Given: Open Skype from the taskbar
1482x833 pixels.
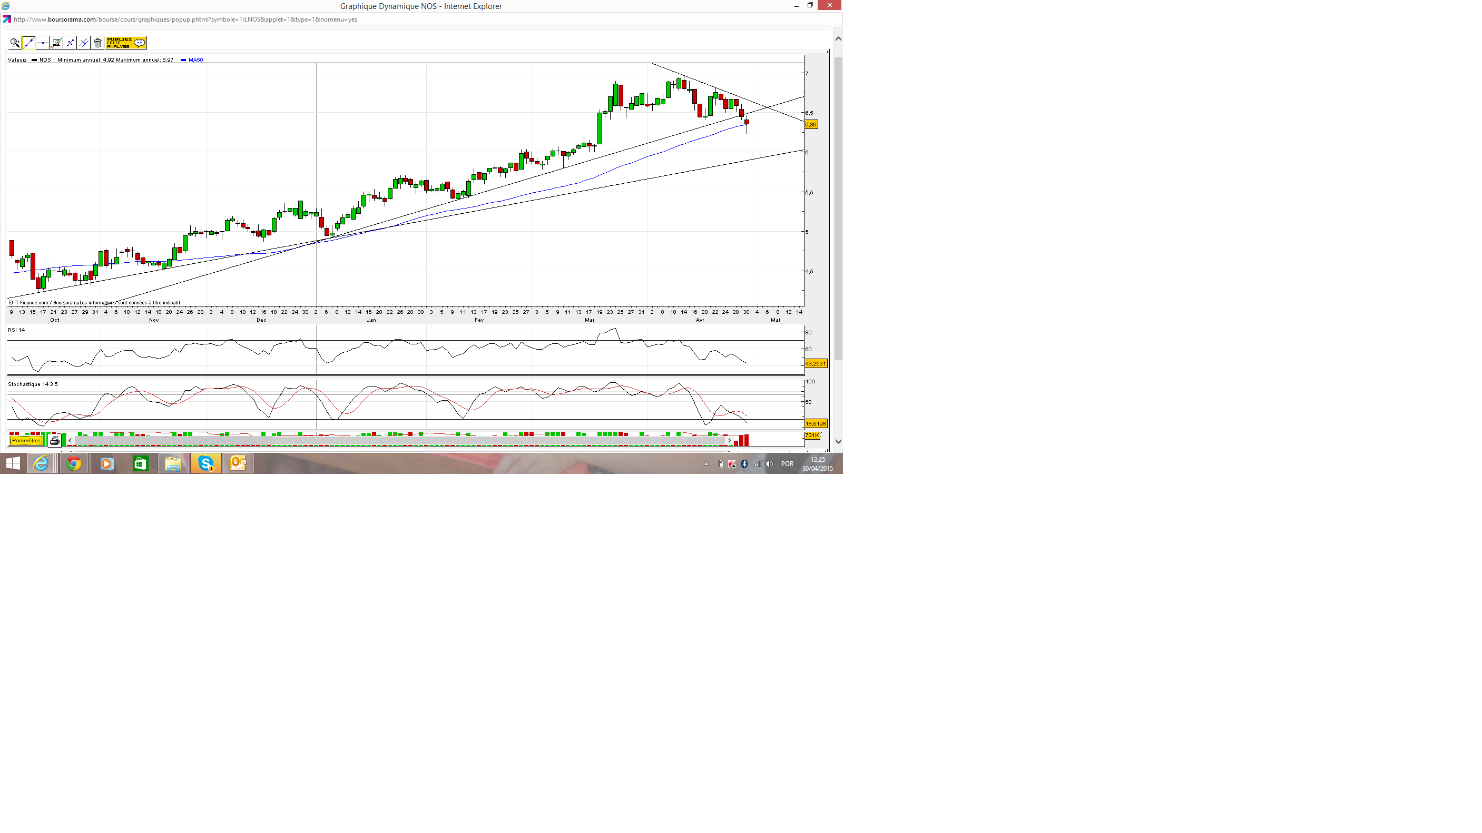Looking at the screenshot, I should click(x=205, y=463).
